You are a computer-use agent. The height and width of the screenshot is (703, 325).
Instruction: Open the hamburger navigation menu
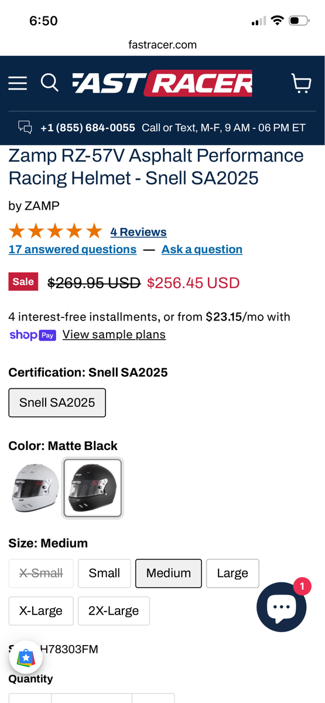coord(18,84)
